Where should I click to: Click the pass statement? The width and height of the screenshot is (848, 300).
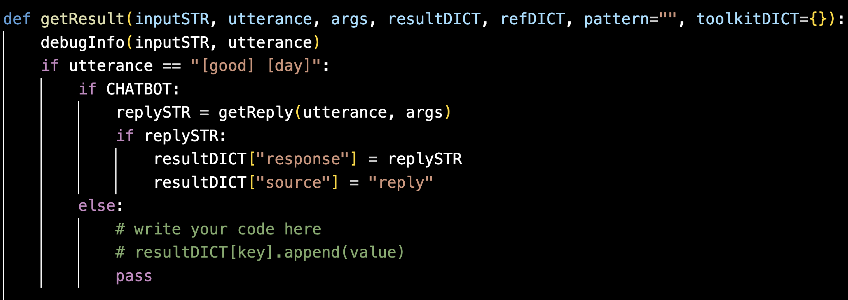(134, 276)
